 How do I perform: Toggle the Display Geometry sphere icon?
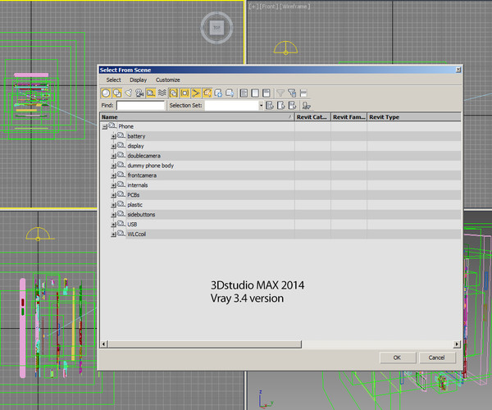point(106,93)
